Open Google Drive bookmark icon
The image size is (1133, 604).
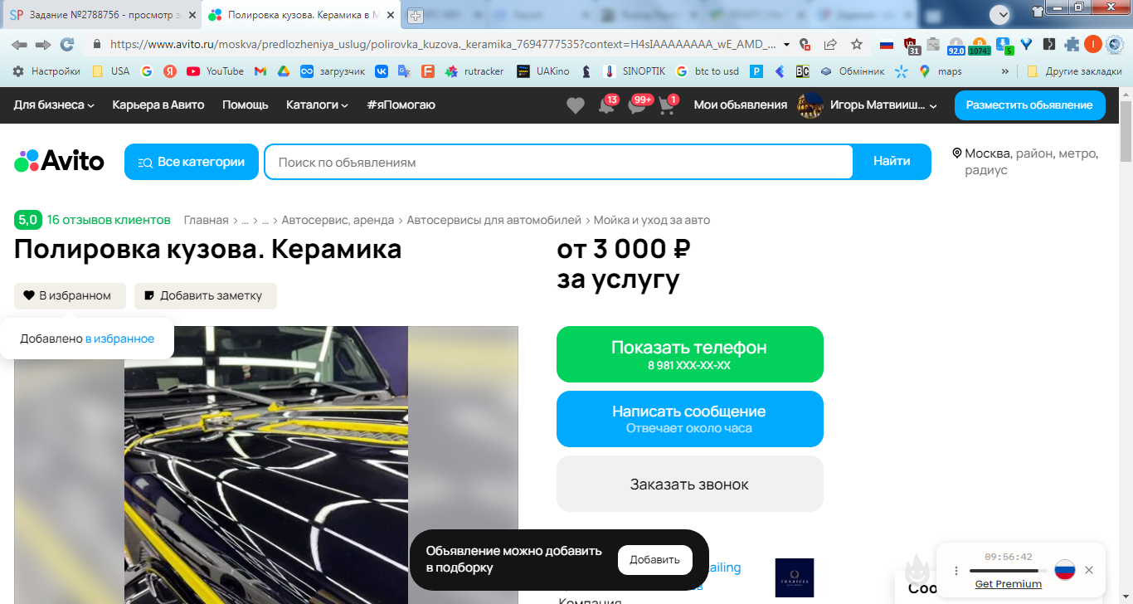(284, 71)
